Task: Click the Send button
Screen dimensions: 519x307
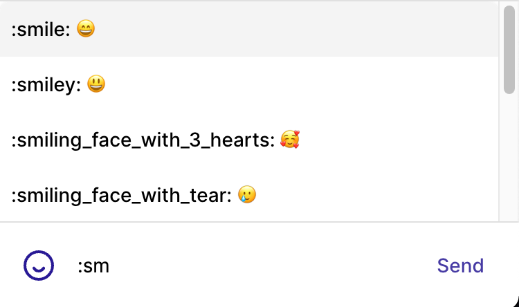Action: [x=460, y=266]
